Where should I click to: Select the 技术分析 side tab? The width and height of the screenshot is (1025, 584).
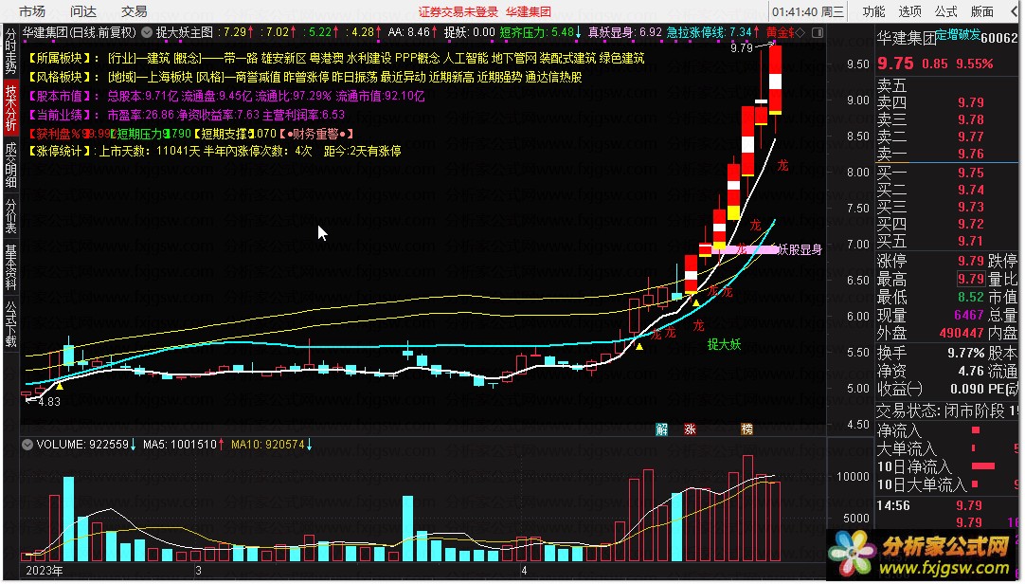[10, 107]
